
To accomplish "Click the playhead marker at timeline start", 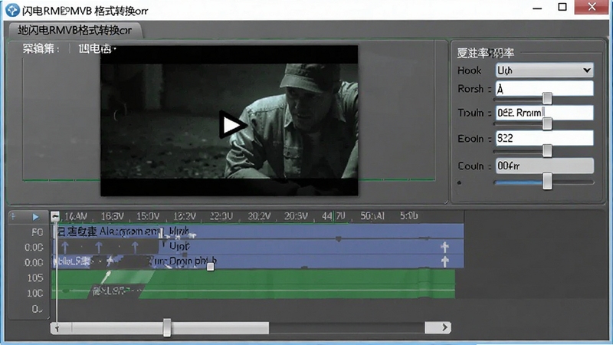I will pos(55,216).
